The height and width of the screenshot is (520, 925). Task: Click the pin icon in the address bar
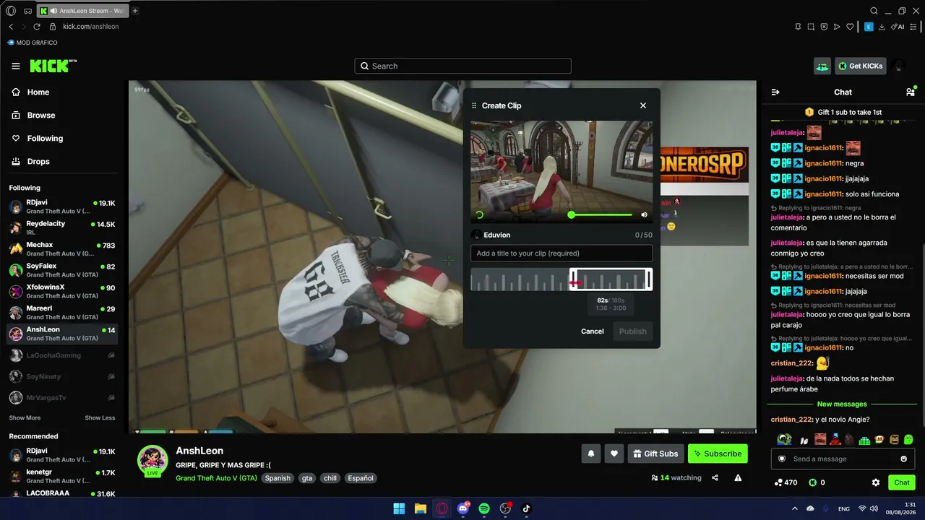(x=798, y=27)
